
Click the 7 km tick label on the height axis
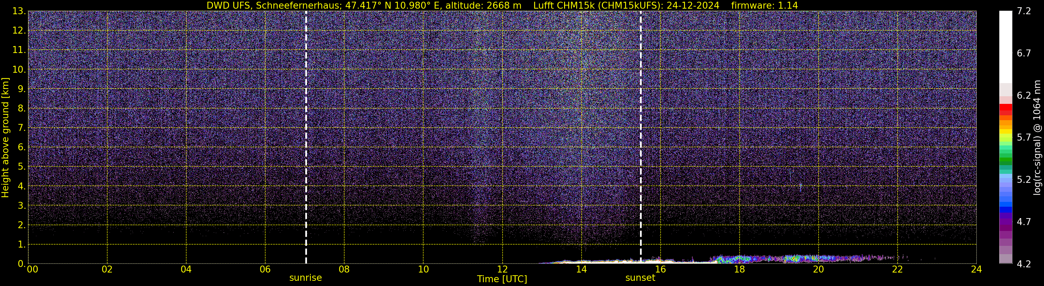tap(21, 128)
